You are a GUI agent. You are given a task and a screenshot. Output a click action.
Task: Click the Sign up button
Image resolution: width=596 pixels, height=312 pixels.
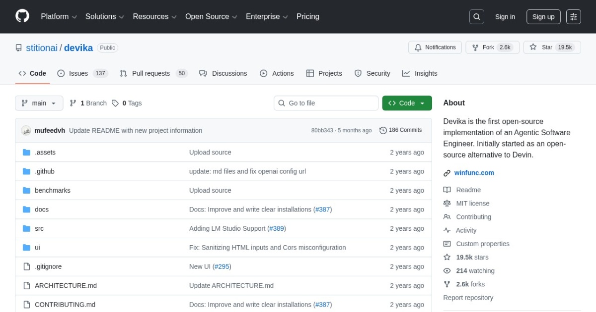[x=543, y=17]
